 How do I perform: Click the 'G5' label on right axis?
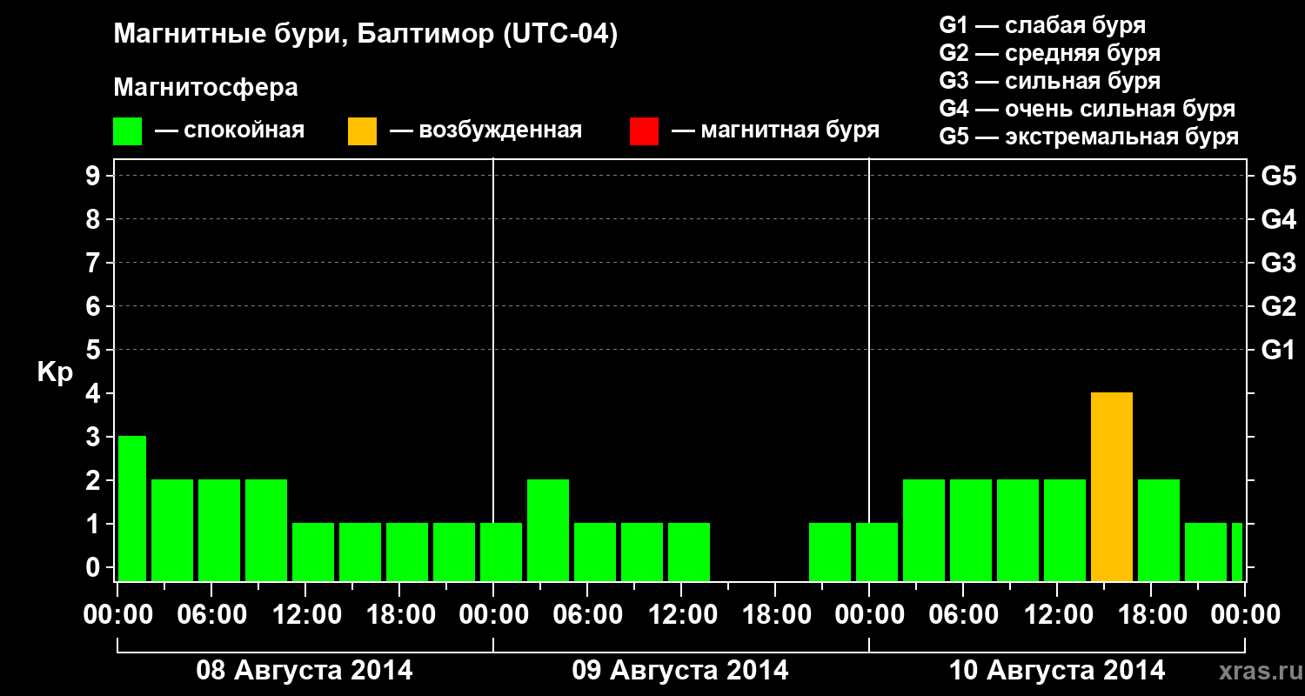pyautogui.click(x=1278, y=176)
